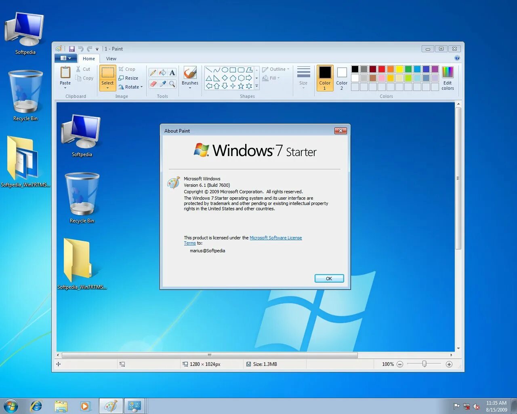
Task: Select the Rounded rectangle shape
Action: pos(241,70)
